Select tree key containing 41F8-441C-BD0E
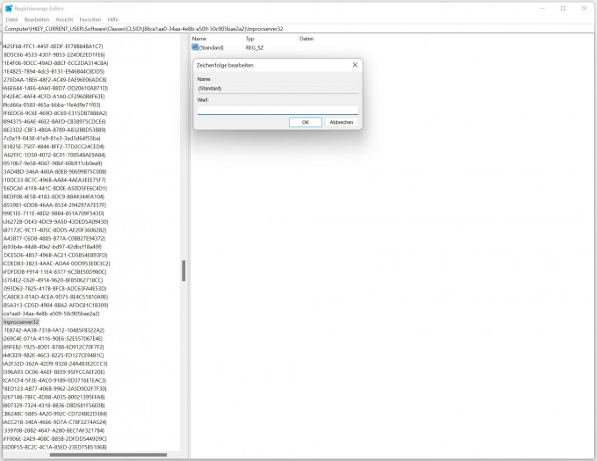Screen dimensions: 597x461 click(x=55, y=189)
